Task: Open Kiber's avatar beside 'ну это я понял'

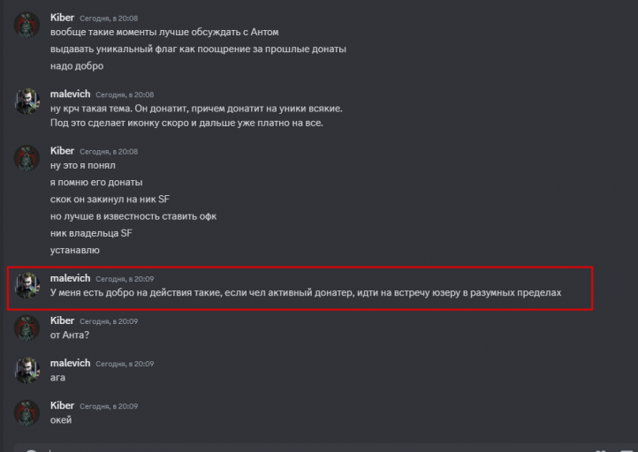Action: tap(27, 158)
